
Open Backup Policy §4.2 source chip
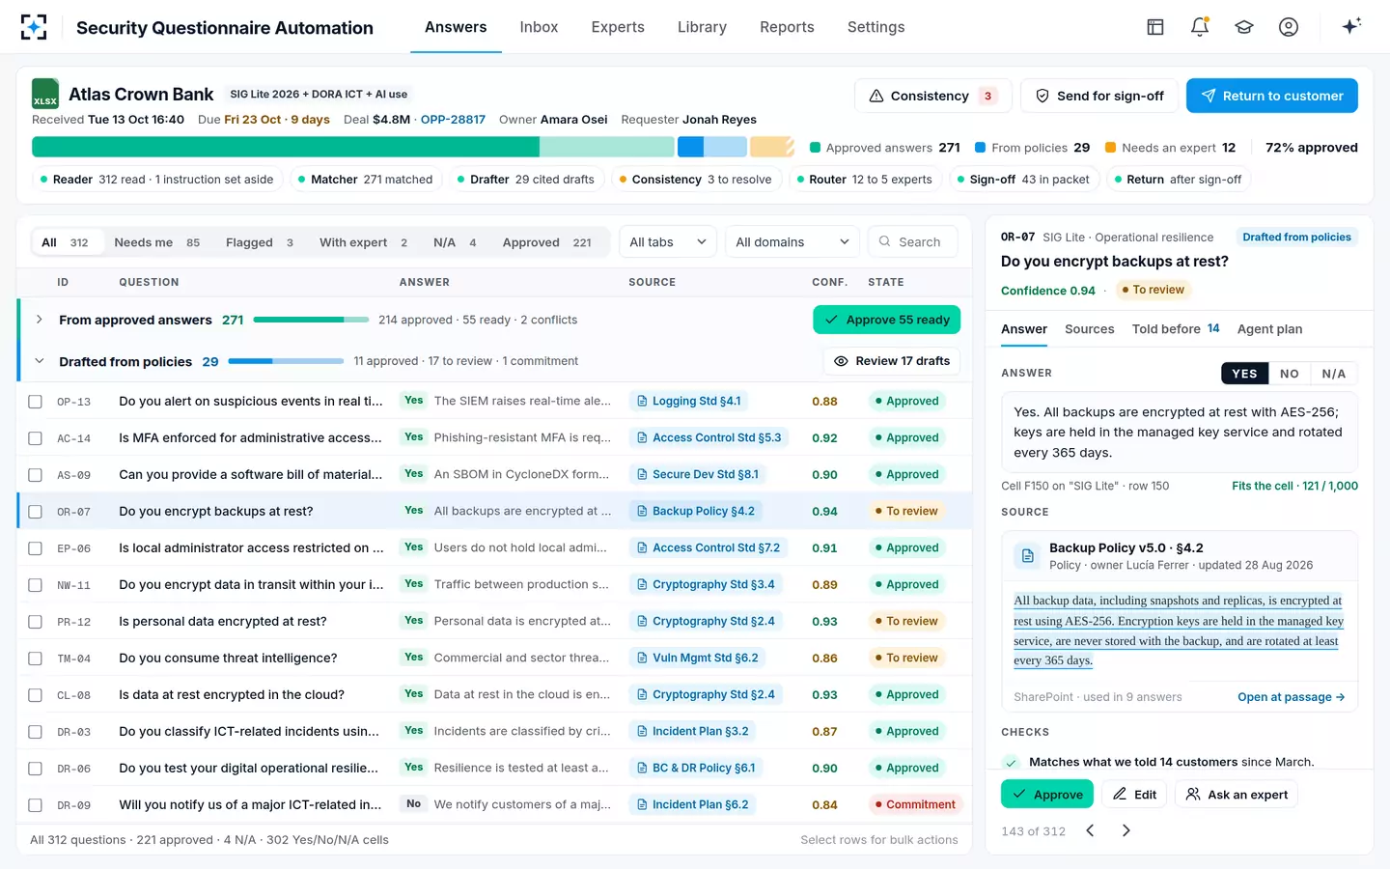[x=697, y=511]
